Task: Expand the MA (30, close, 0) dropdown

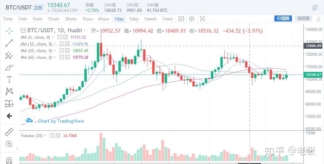Action: point(54,51)
